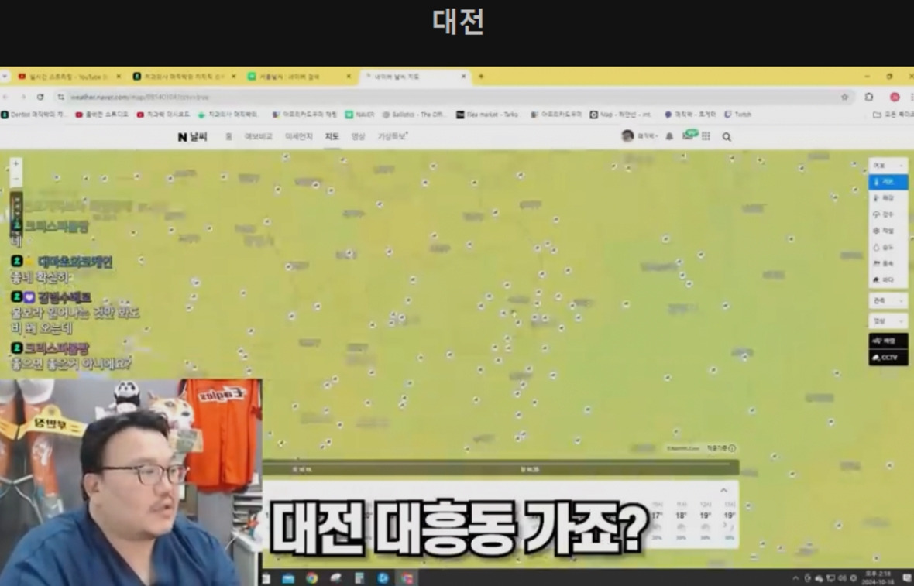Image resolution: width=914 pixels, height=586 pixels.
Task: Select the sea layer with wave icon
Action: tap(888, 279)
